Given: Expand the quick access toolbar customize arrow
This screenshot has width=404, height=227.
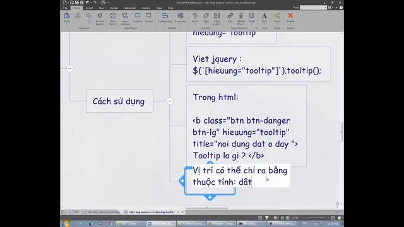Looking at the screenshot, I should coord(109,3).
